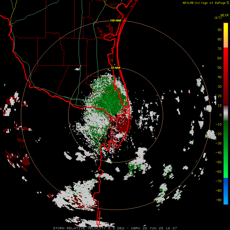Click the 60 value on the velocity scale
The height and width of the screenshot is (230, 230).
point(220,58)
